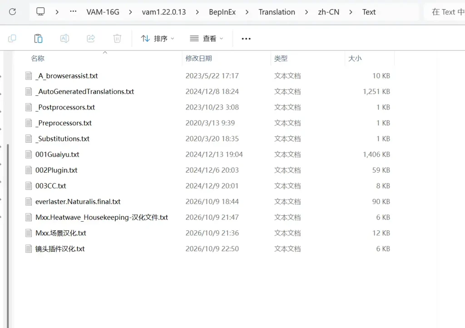465x328 pixels.
Task: Sort by 修改日期 column header
Action: coord(199,59)
